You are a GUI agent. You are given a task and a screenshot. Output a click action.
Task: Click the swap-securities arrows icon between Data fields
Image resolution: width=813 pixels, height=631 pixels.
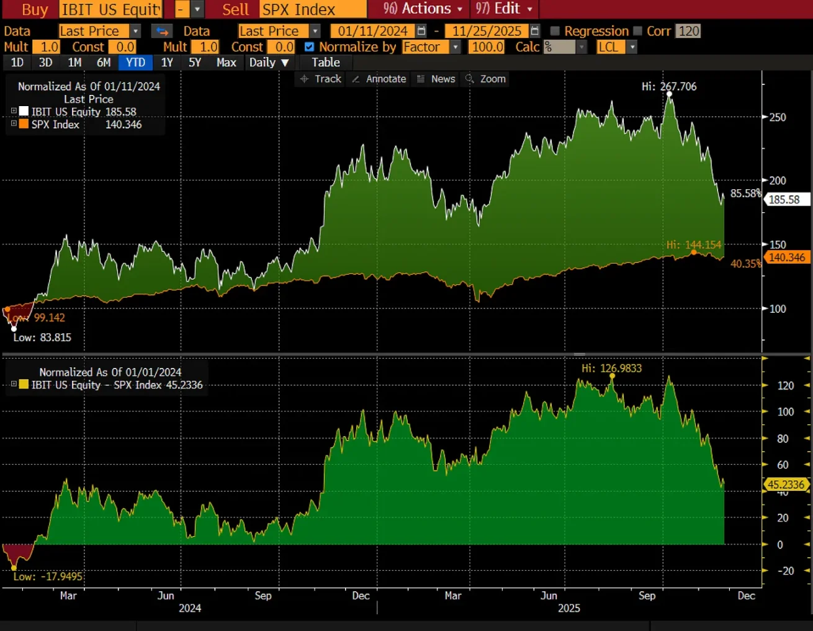tap(161, 30)
